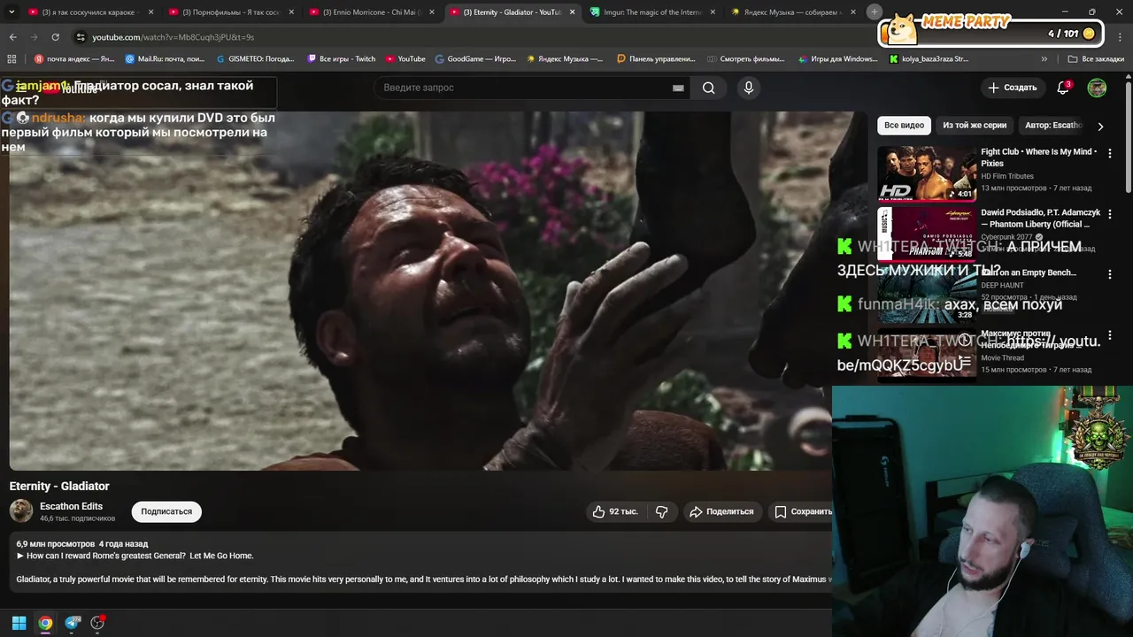This screenshot has height=637, width=1133.
Task: Subscribe with the Подписаться button
Action: [x=166, y=511]
